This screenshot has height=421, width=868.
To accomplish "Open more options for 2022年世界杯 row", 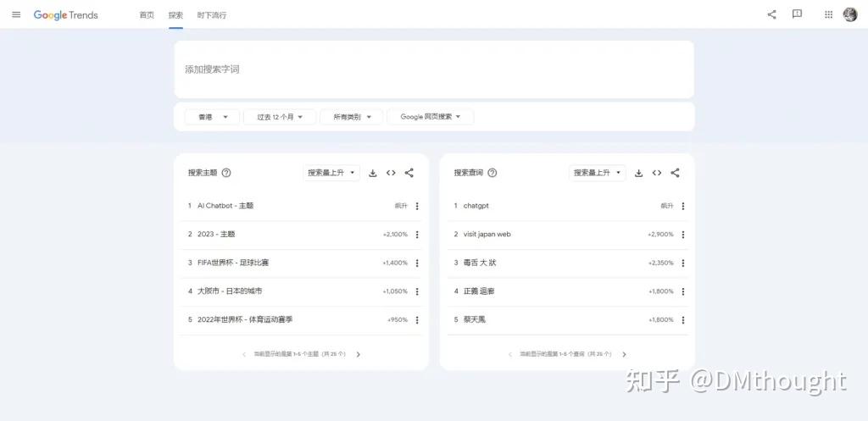I will [x=417, y=319].
